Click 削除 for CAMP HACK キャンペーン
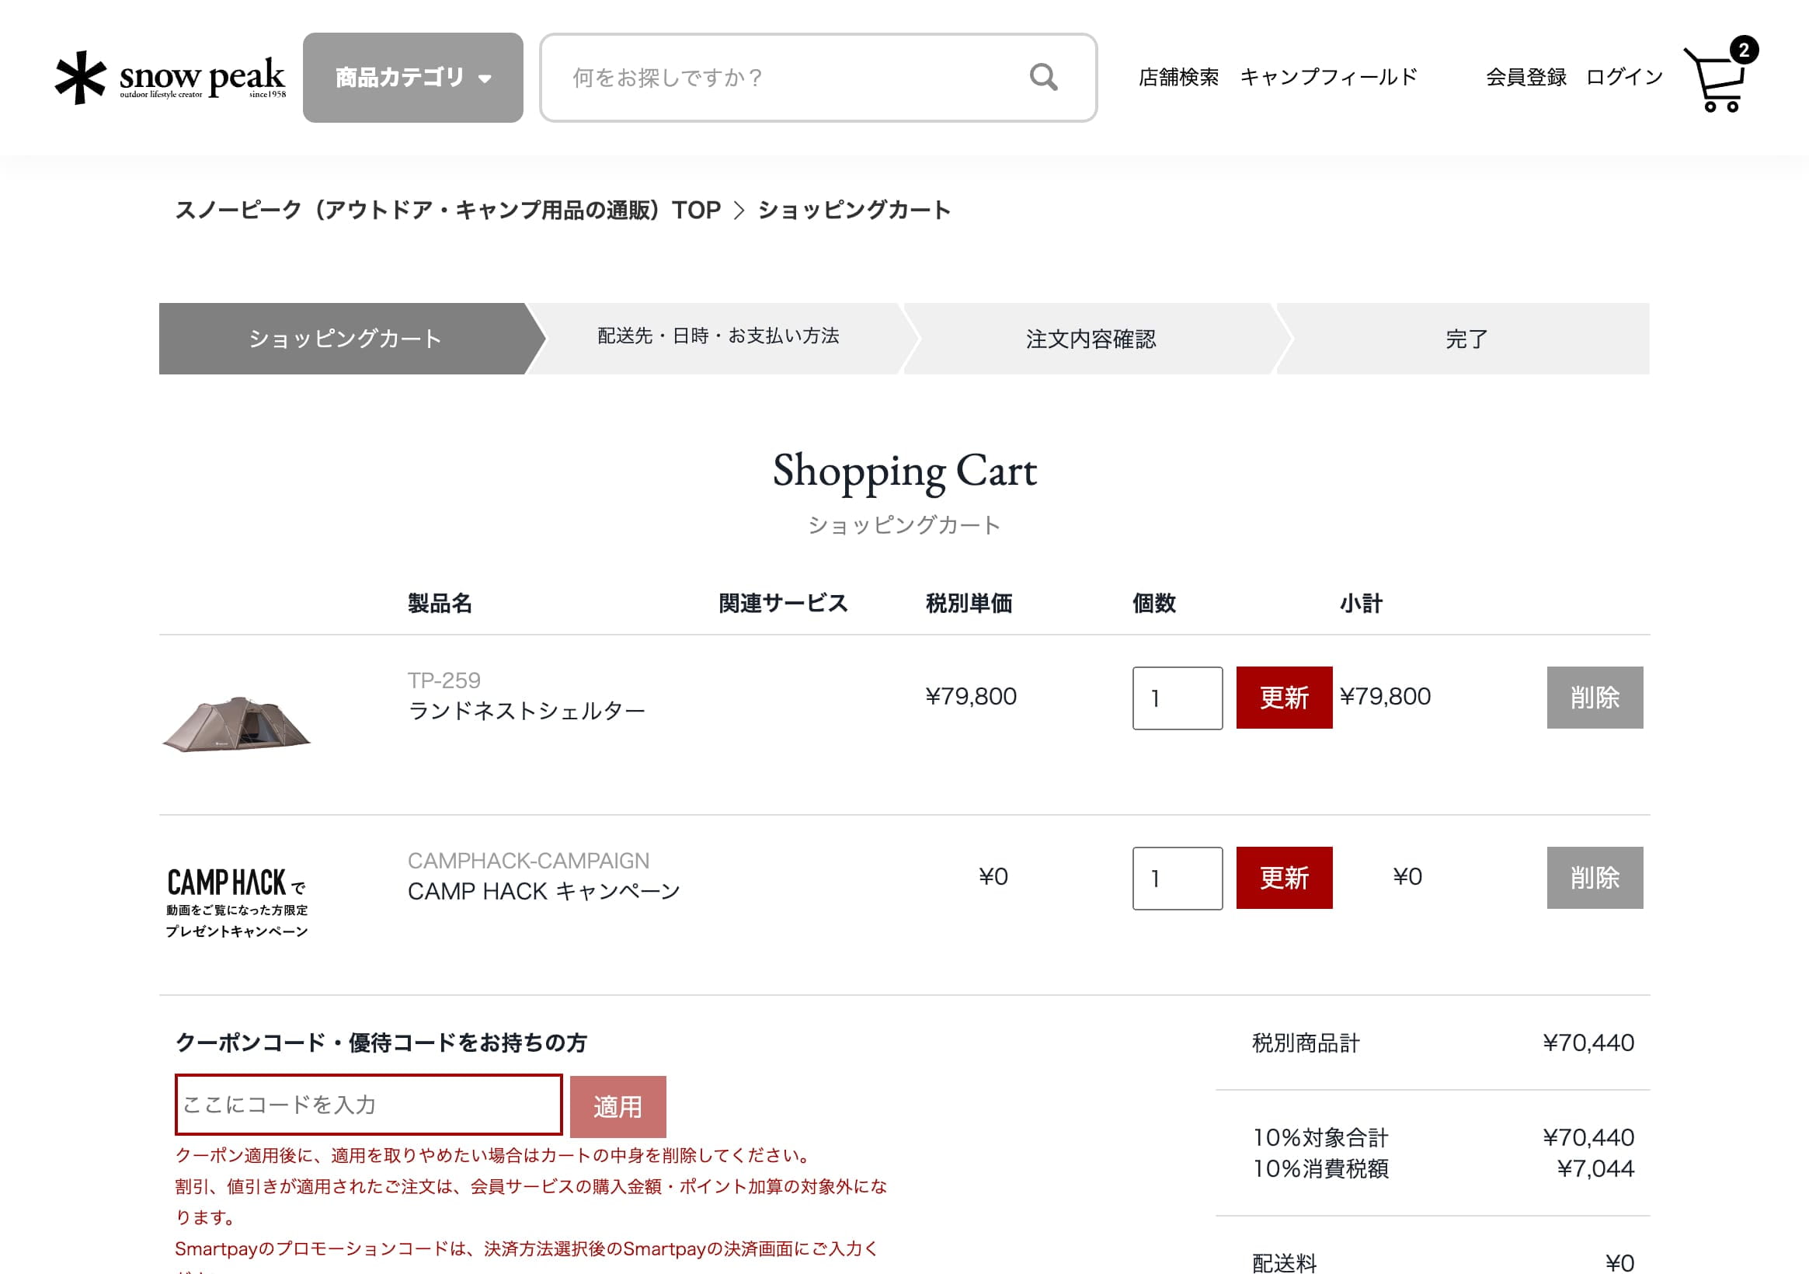Screen dimensions: 1809x1274 tap(1595, 878)
